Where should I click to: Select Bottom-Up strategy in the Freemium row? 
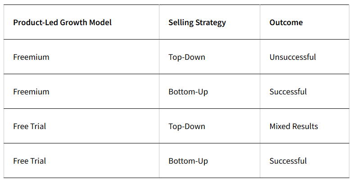pos(188,92)
